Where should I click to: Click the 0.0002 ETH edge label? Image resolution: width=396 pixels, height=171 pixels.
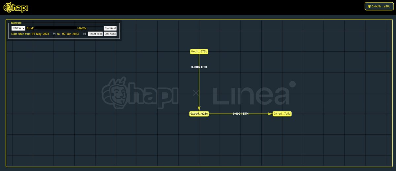pos(199,67)
